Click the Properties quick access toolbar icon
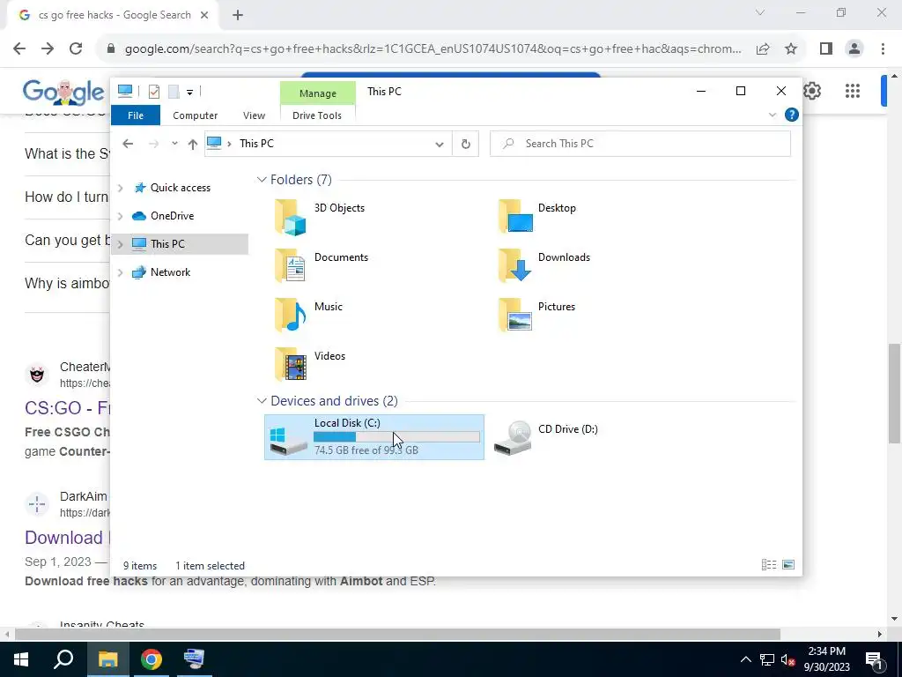902x677 pixels. tap(153, 91)
